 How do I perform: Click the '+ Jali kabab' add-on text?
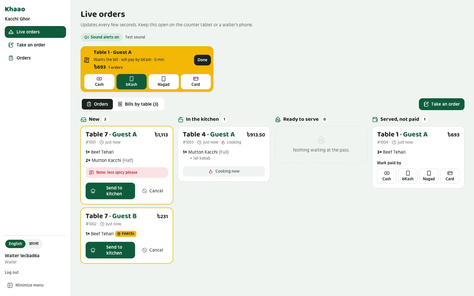click(x=200, y=158)
